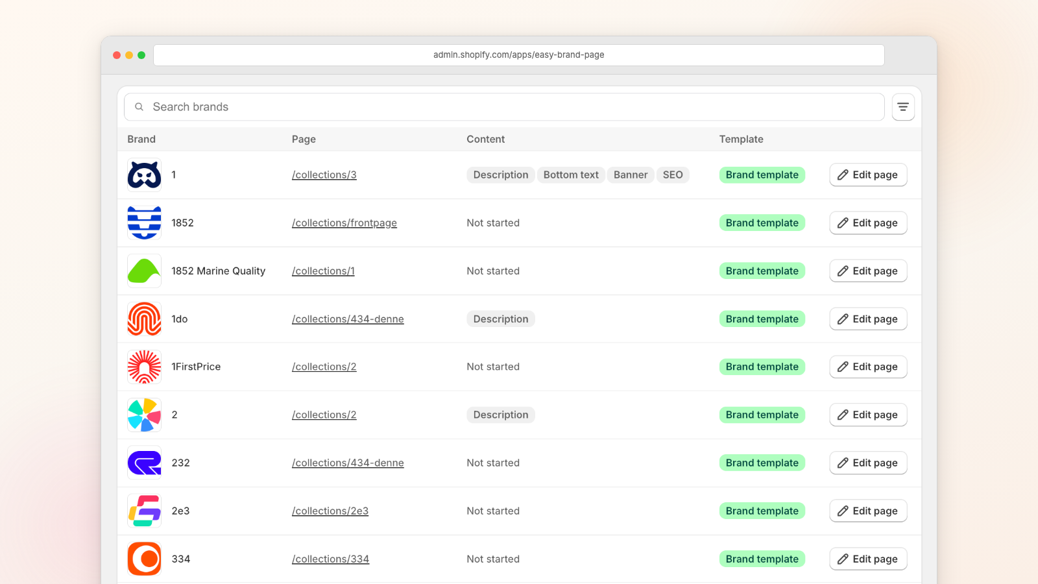Viewport: 1038px width, 584px height.
Task: Click Brand template badge for brand 2e3
Action: pos(762,511)
